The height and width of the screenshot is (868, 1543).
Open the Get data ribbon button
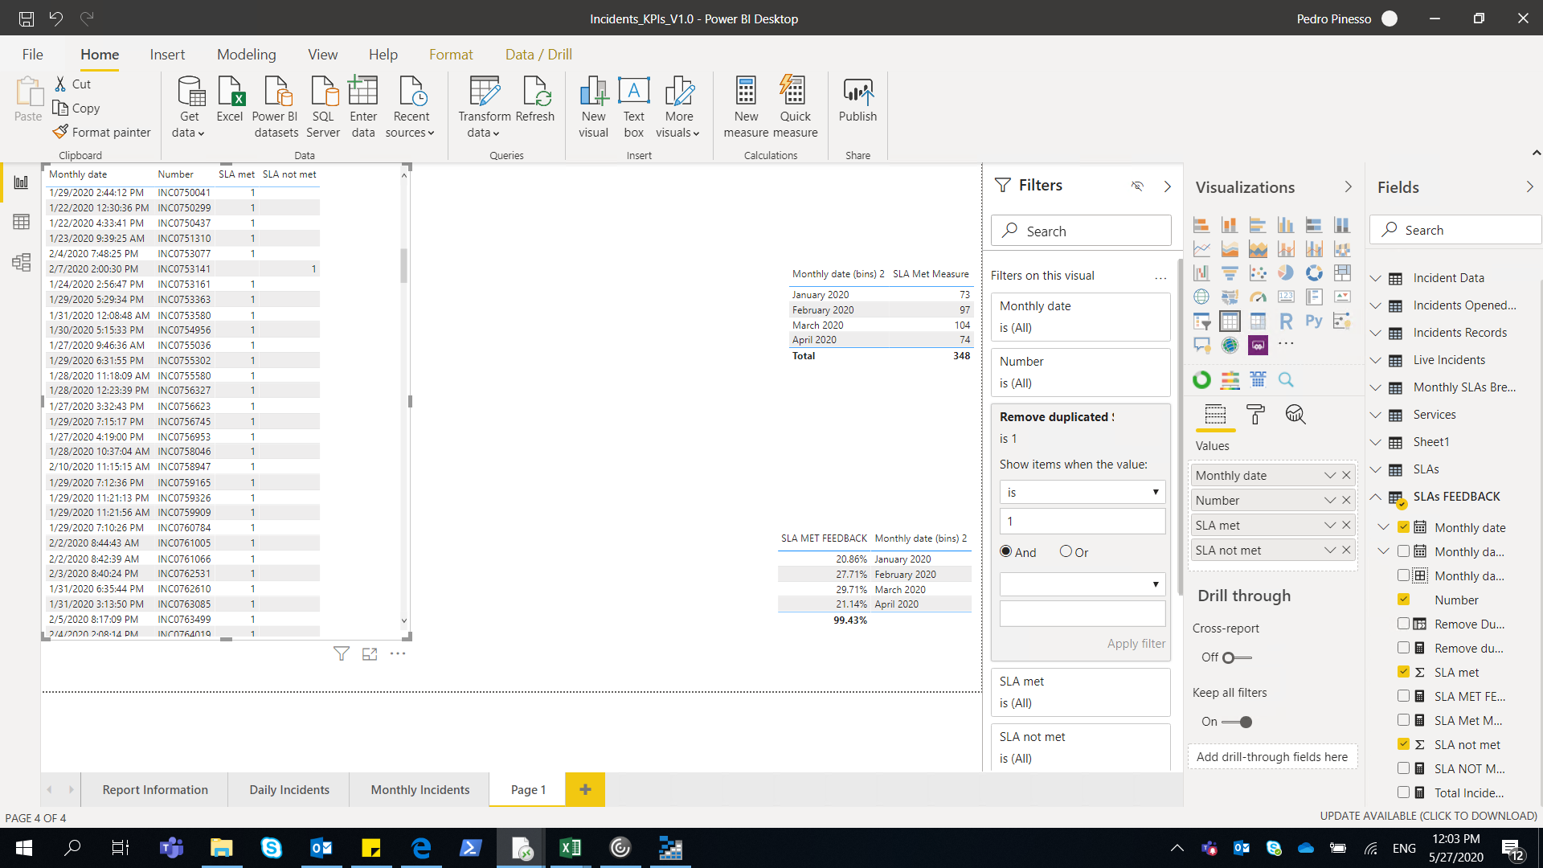coord(190,107)
